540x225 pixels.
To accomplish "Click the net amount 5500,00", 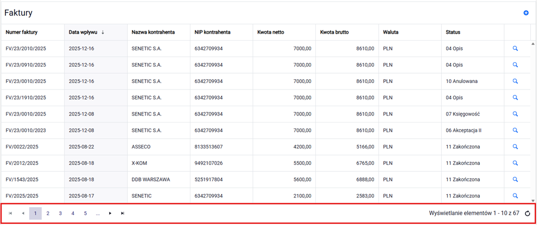I will [302, 163].
